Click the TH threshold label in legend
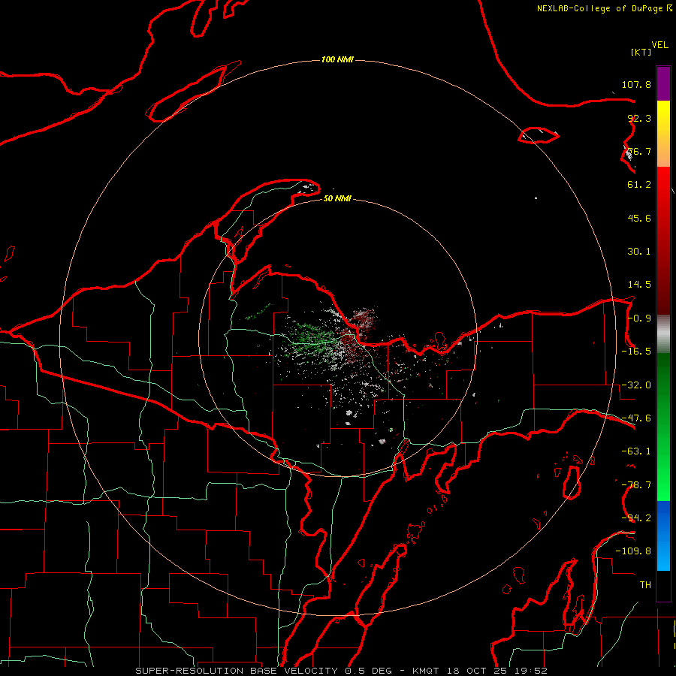 [x=645, y=585]
